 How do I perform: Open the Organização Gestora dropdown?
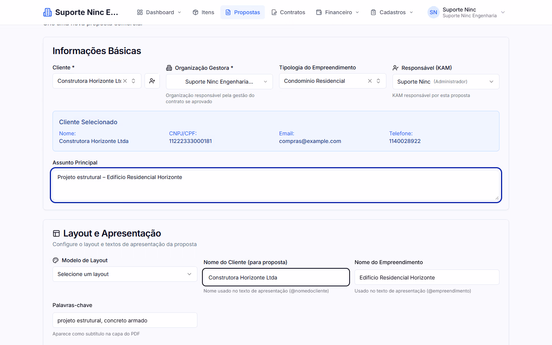(219, 82)
